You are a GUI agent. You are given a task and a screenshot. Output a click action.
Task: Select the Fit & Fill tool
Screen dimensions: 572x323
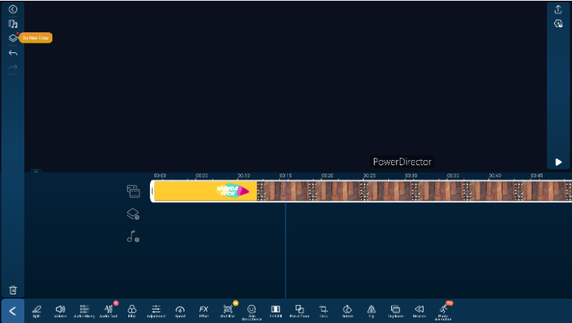pos(275,311)
